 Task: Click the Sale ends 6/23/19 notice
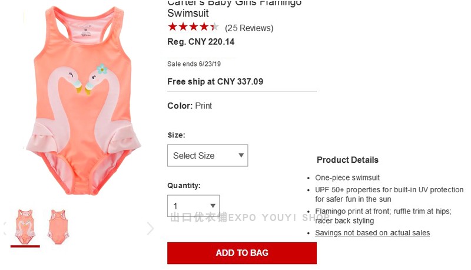194,64
